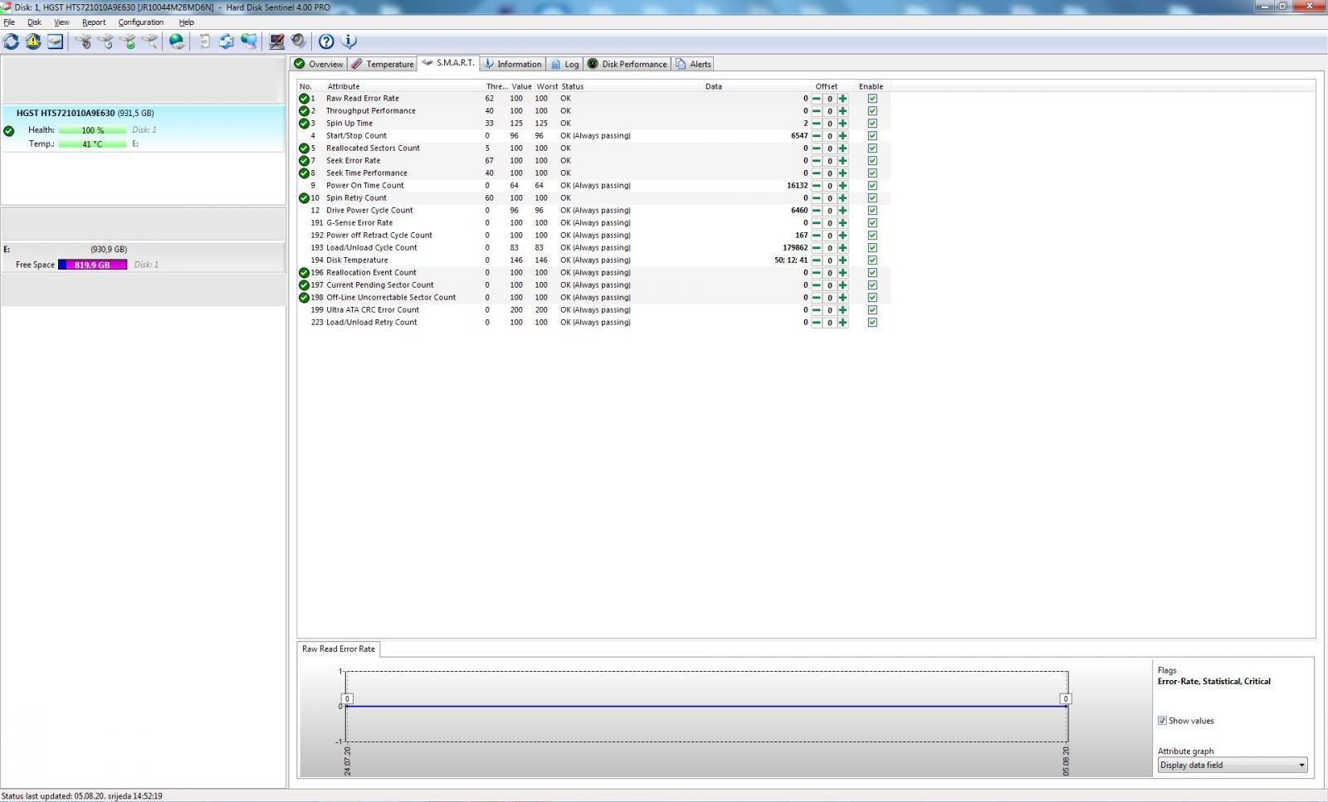Click the speaker toolbar icon

tap(299, 41)
